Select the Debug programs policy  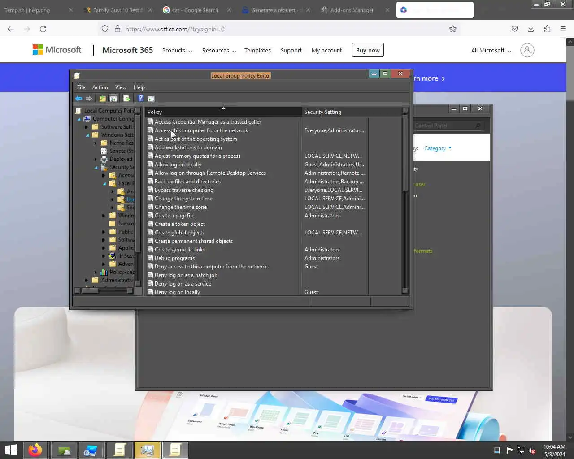point(174,258)
